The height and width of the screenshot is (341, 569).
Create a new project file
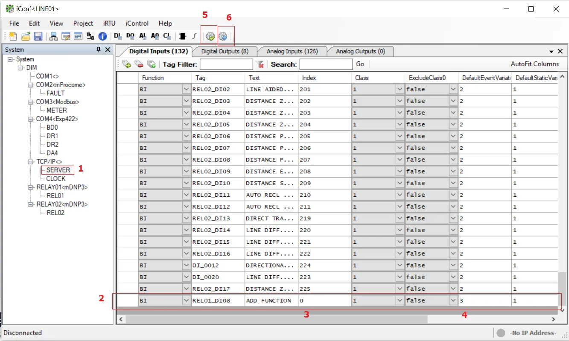tap(13, 36)
